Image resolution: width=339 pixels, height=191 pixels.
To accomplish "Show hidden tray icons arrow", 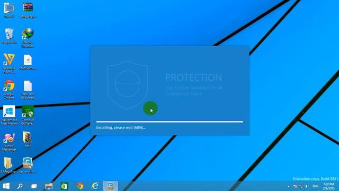I will pos(289,186).
